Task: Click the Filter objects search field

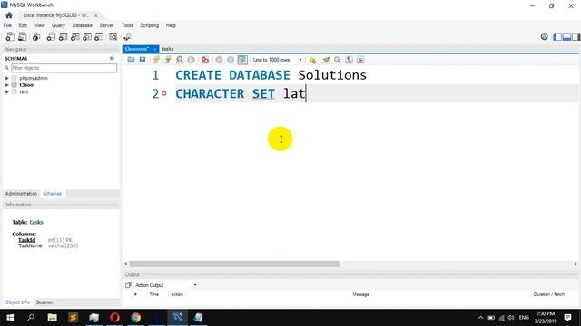Action: click(64, 68)
